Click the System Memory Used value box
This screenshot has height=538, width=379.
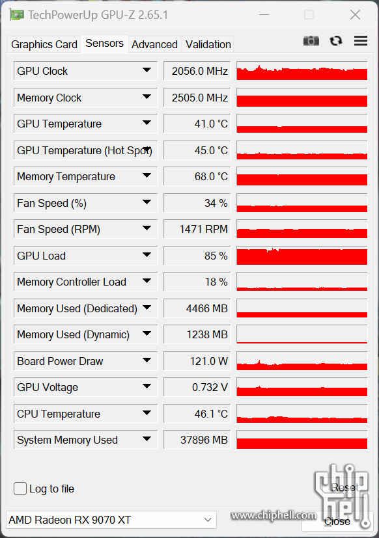(x=197, y=440)
